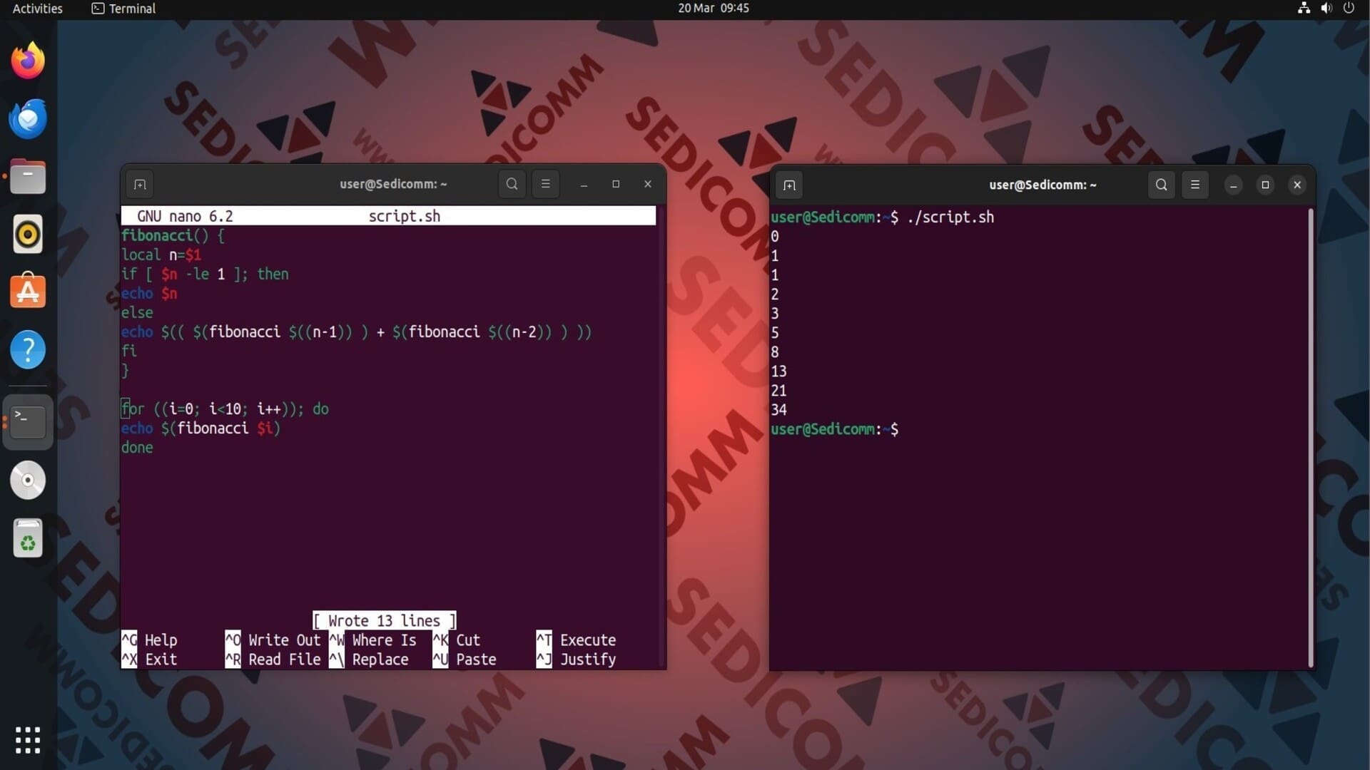Viewport: 1370px width, 770px height.
Task: Open new tab in left terminal window
Action: (x=140, y=185)
